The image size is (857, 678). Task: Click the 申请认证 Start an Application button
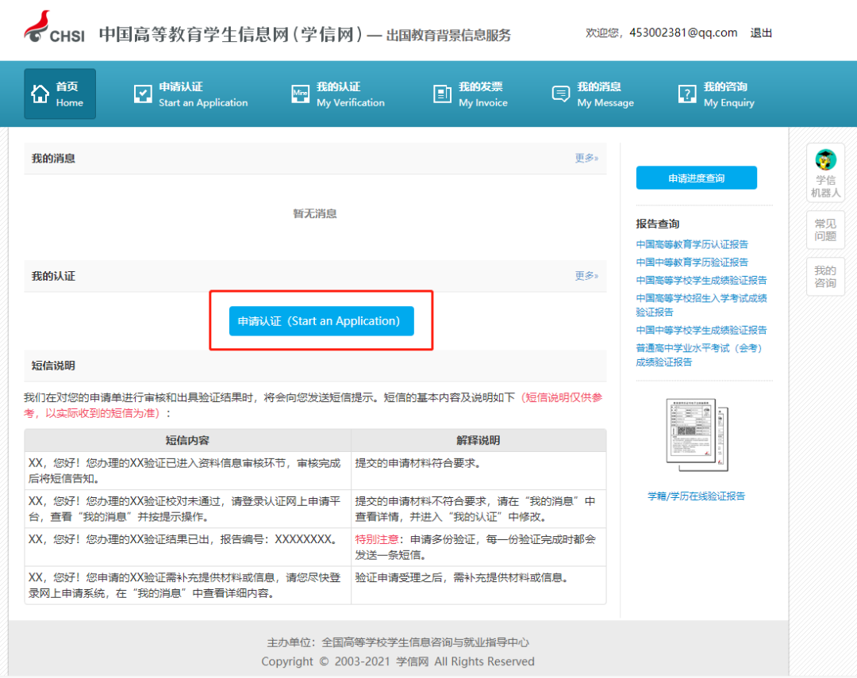pos(321,321)
